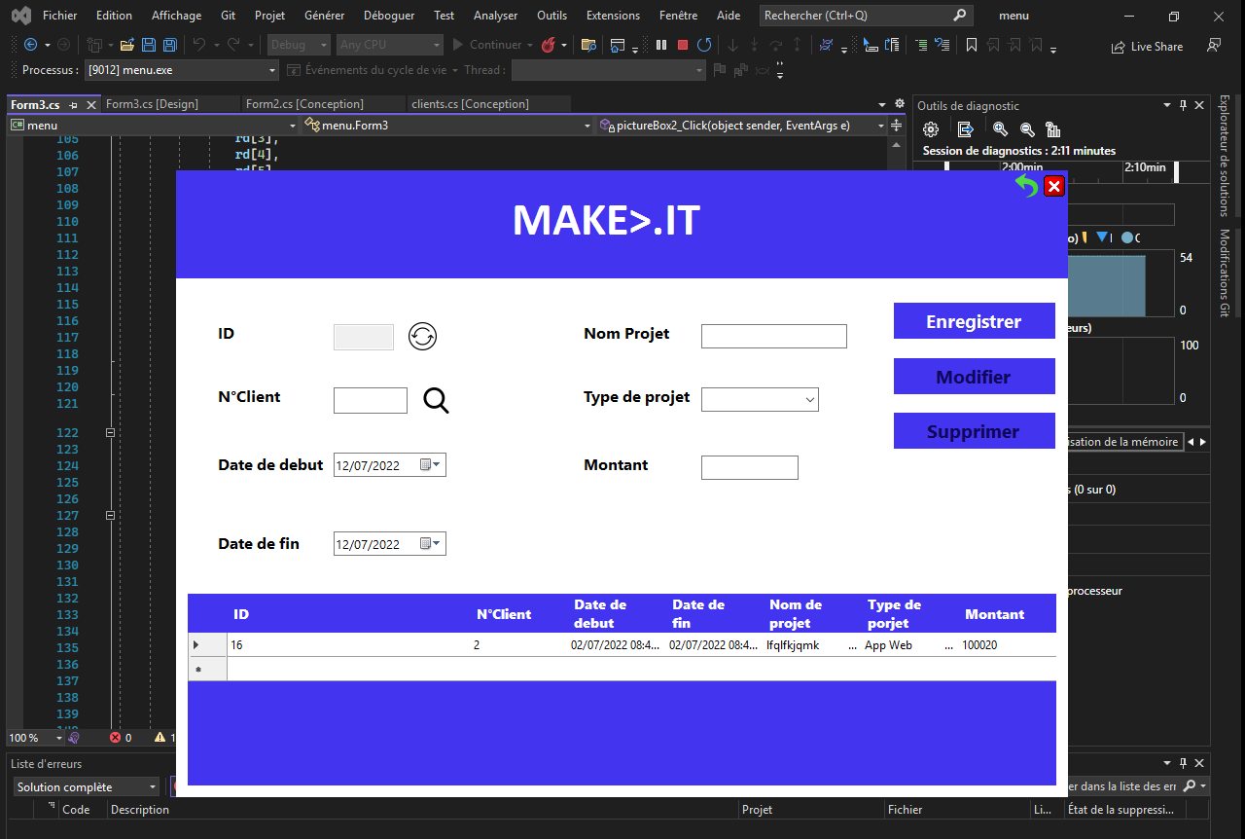Click inside the Nom Projet field
1245x839 pixels.
(773, 336)
